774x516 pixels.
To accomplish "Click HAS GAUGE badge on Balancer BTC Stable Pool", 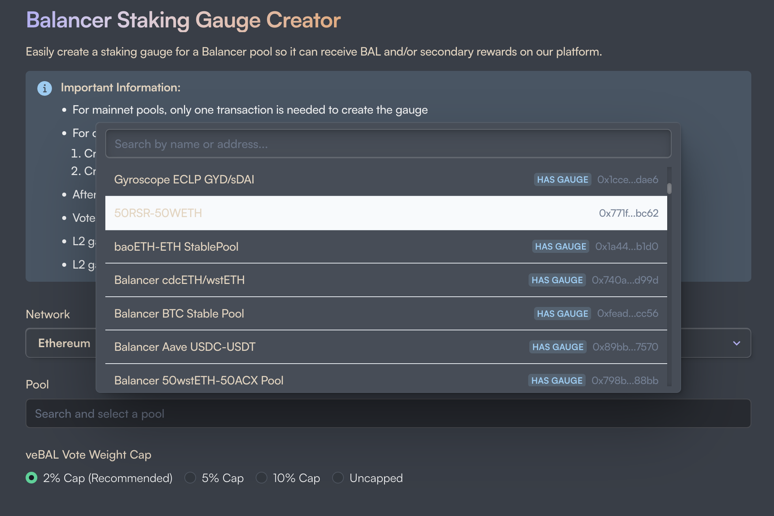I will [x=562, y=314].
